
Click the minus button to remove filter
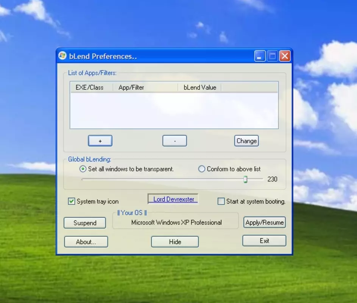coord(175,141)
